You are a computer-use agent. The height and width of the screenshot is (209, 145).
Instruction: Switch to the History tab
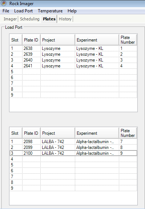click(x=65, y=19)
